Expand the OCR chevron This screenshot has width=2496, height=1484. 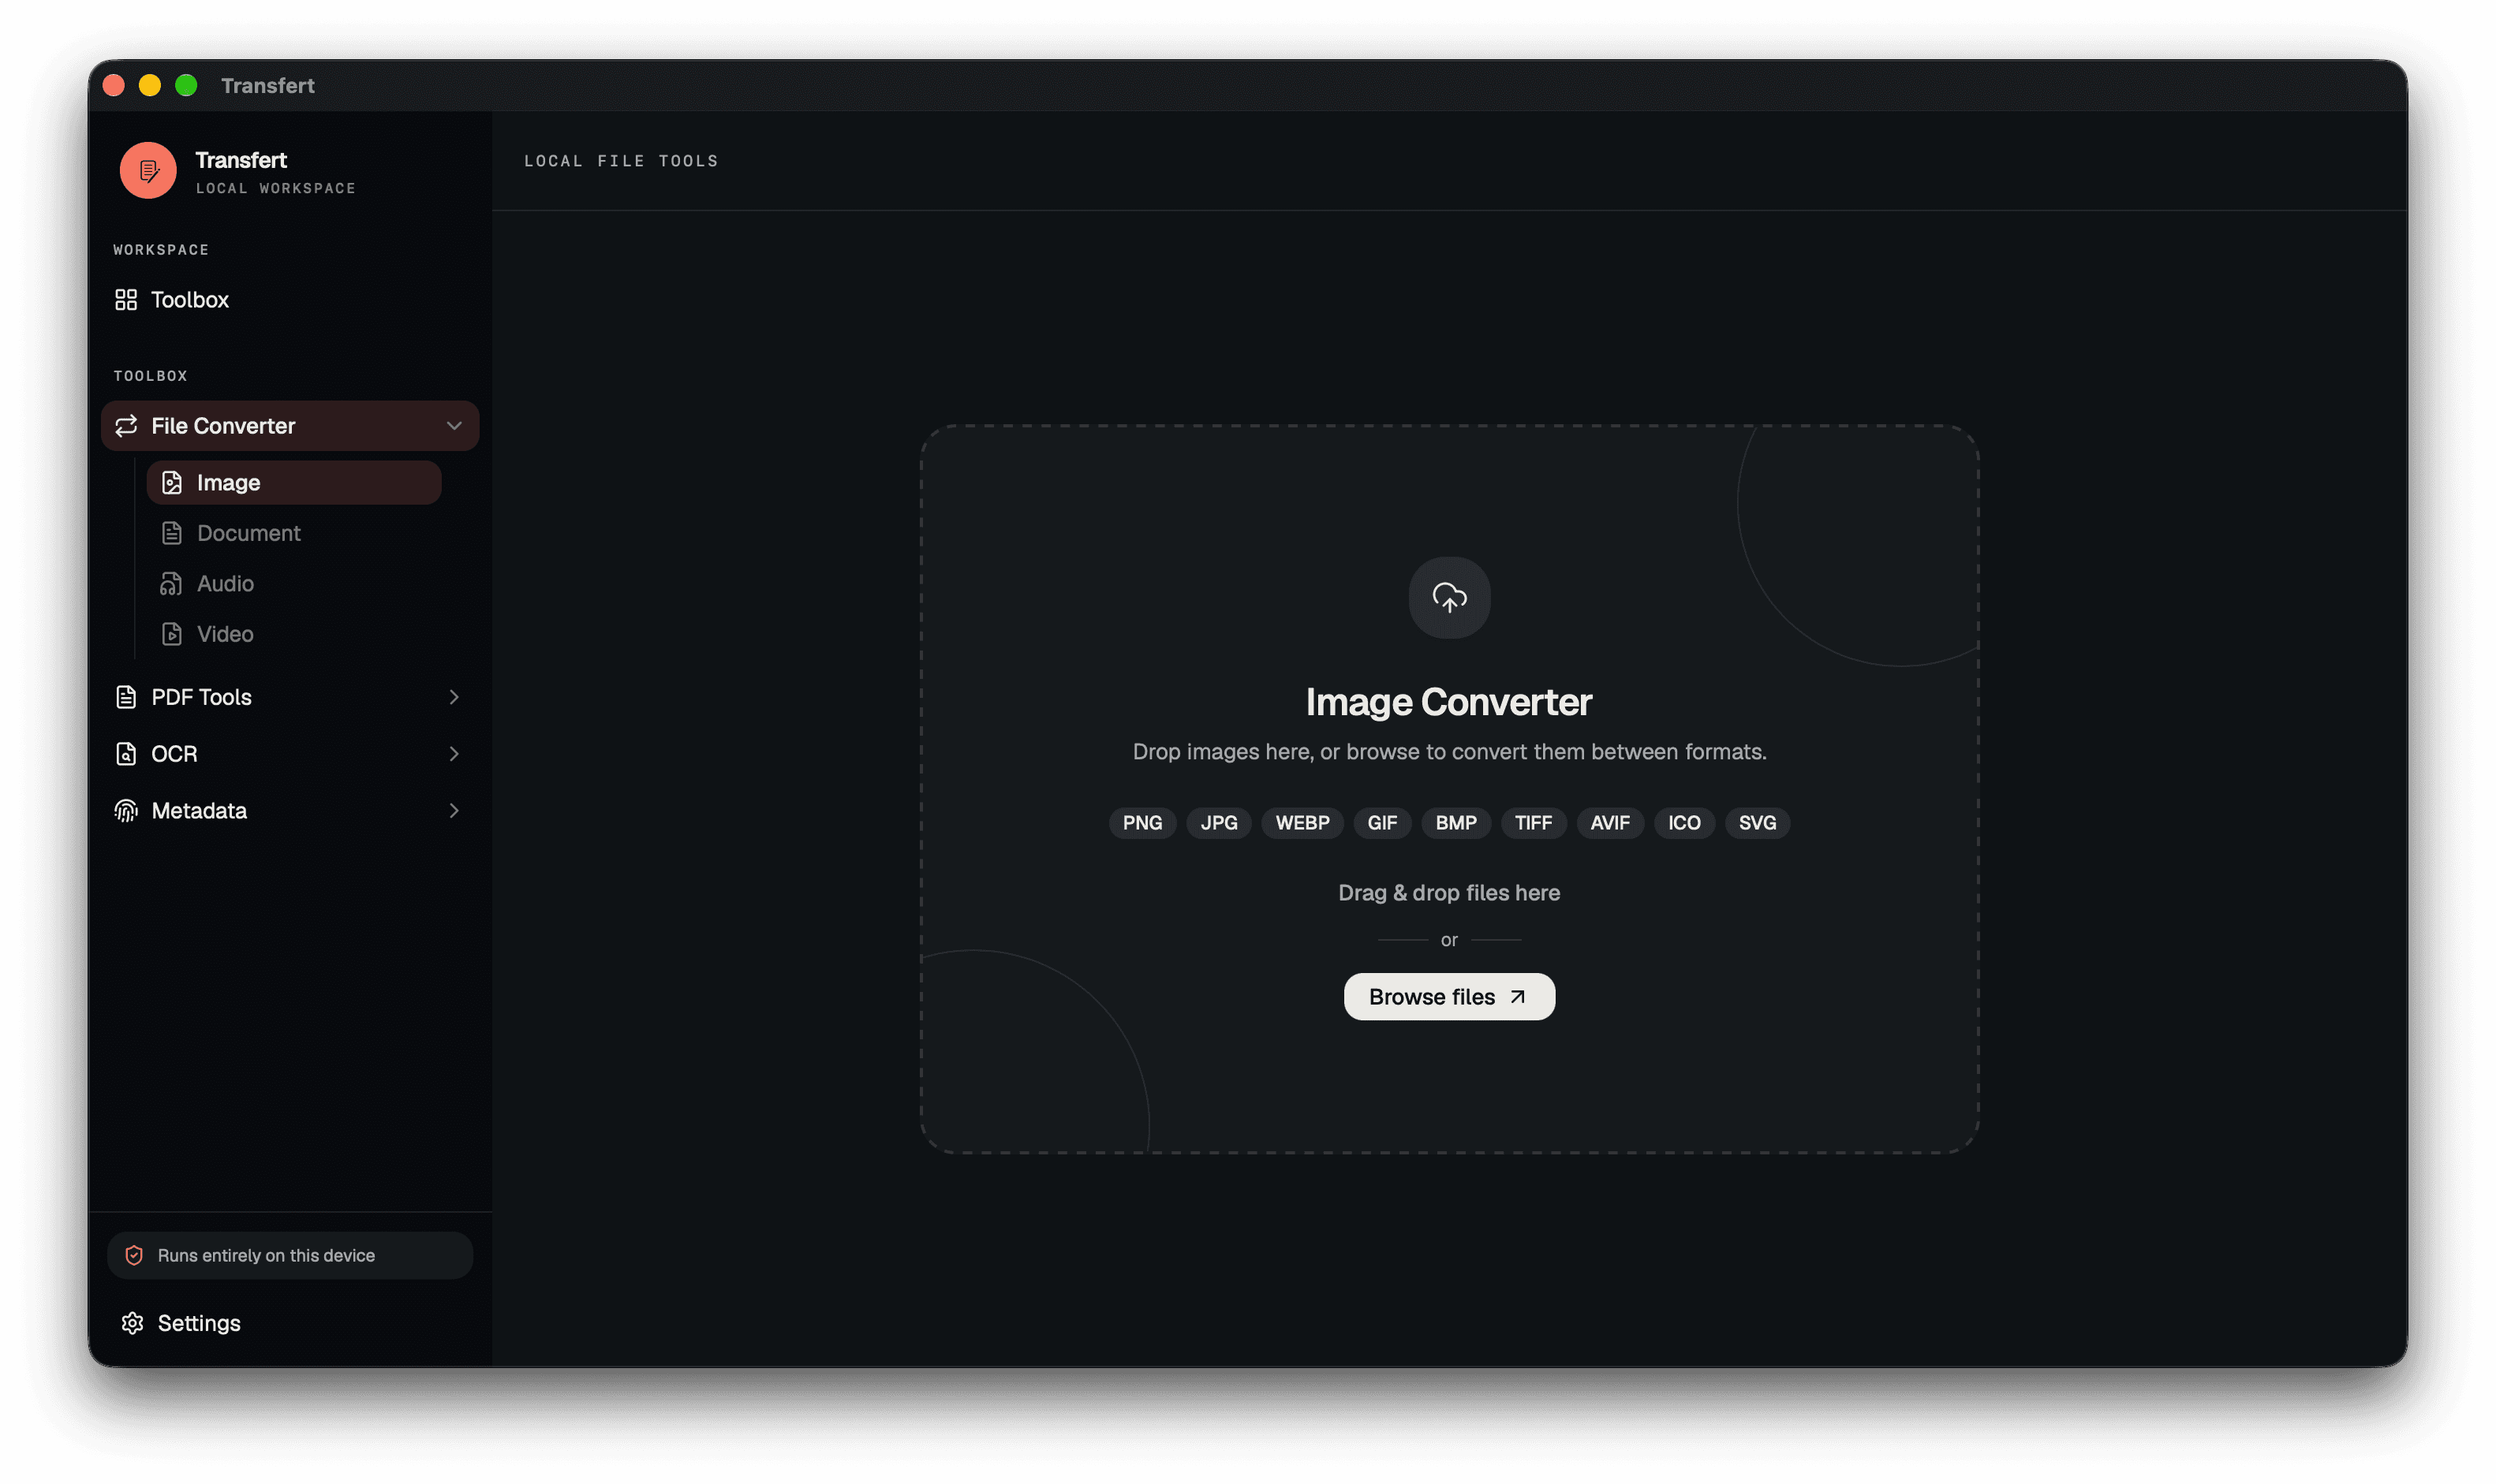454,754
